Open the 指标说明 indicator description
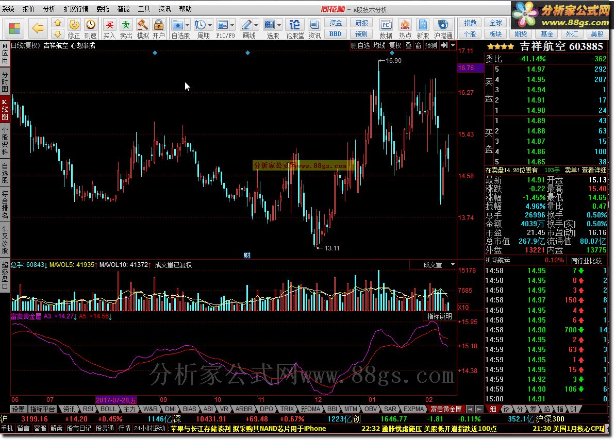The height and width of the screenshot is (440, 615). click(x=439, y=316)
